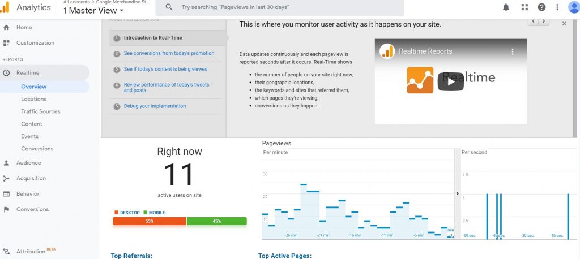Image resolution: width=580 pixels, height=259 pixels.
Task: Click the -30 sec axis label
Action: click(x=527, y=235)
